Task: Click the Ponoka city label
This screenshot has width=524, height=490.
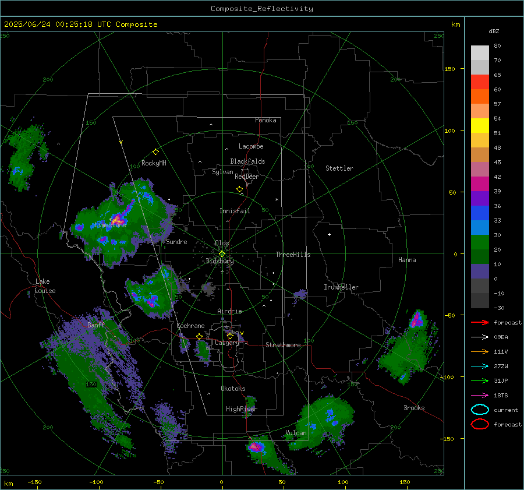Action: click(265, 120)
